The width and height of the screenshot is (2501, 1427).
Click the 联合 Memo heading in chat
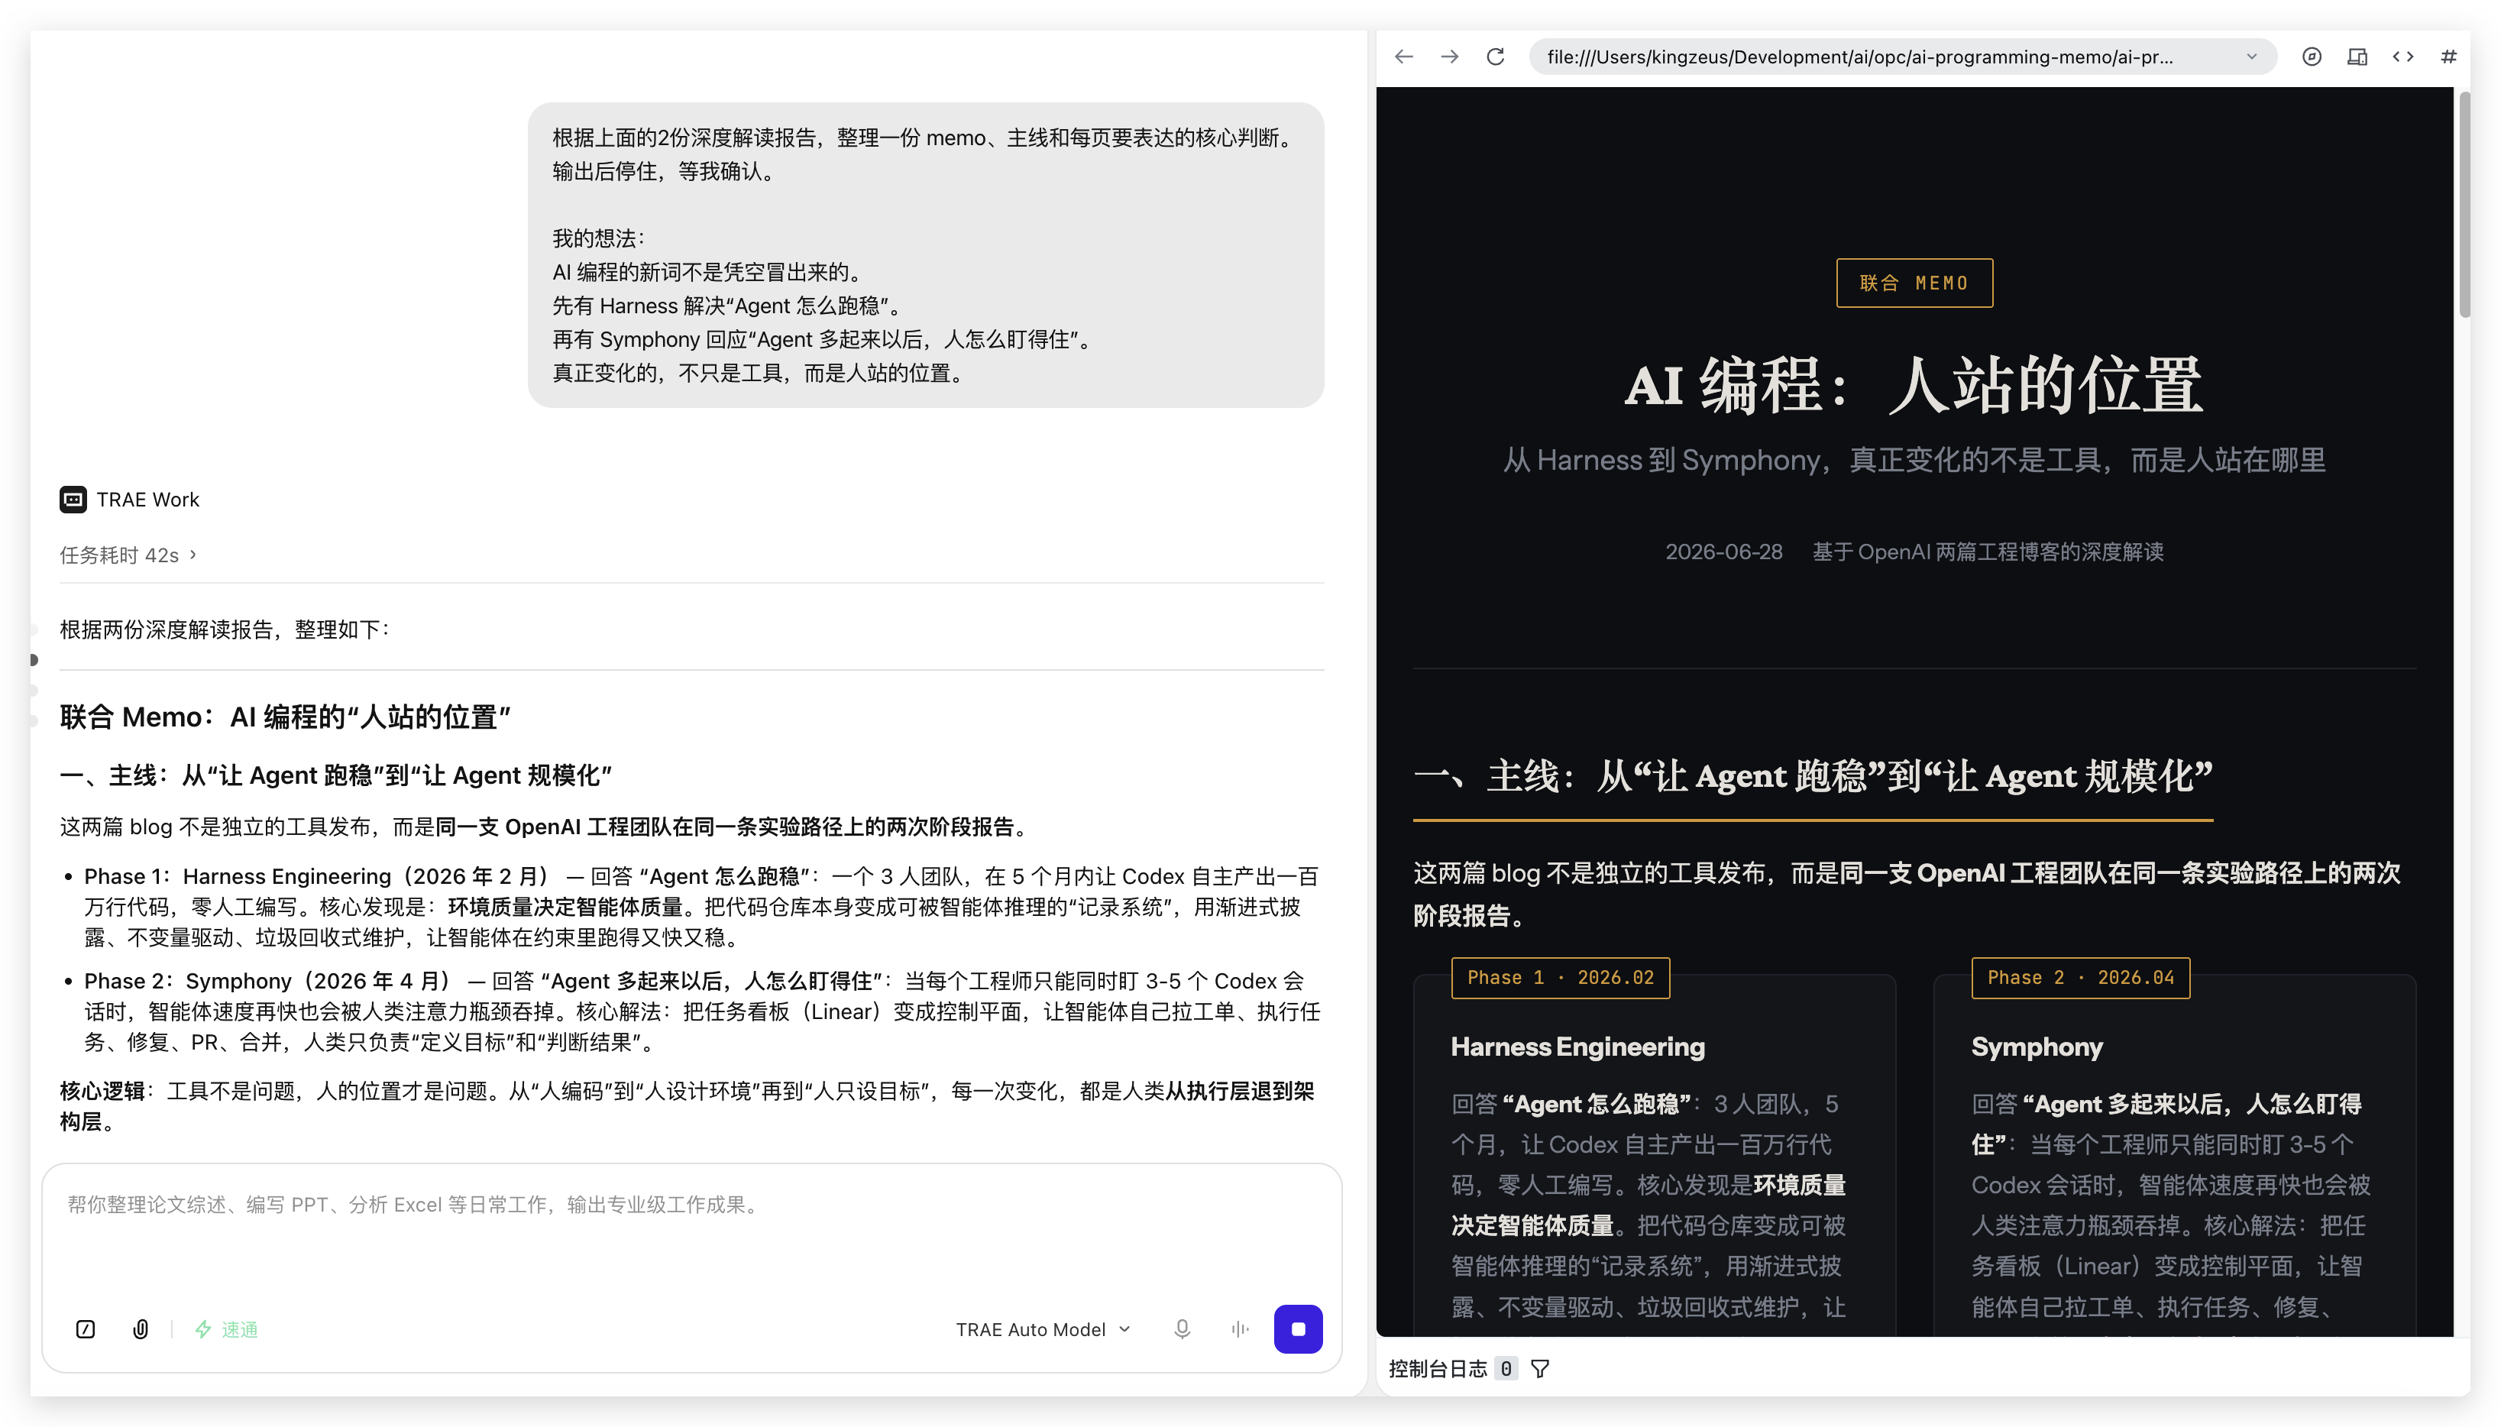[285, 717]
